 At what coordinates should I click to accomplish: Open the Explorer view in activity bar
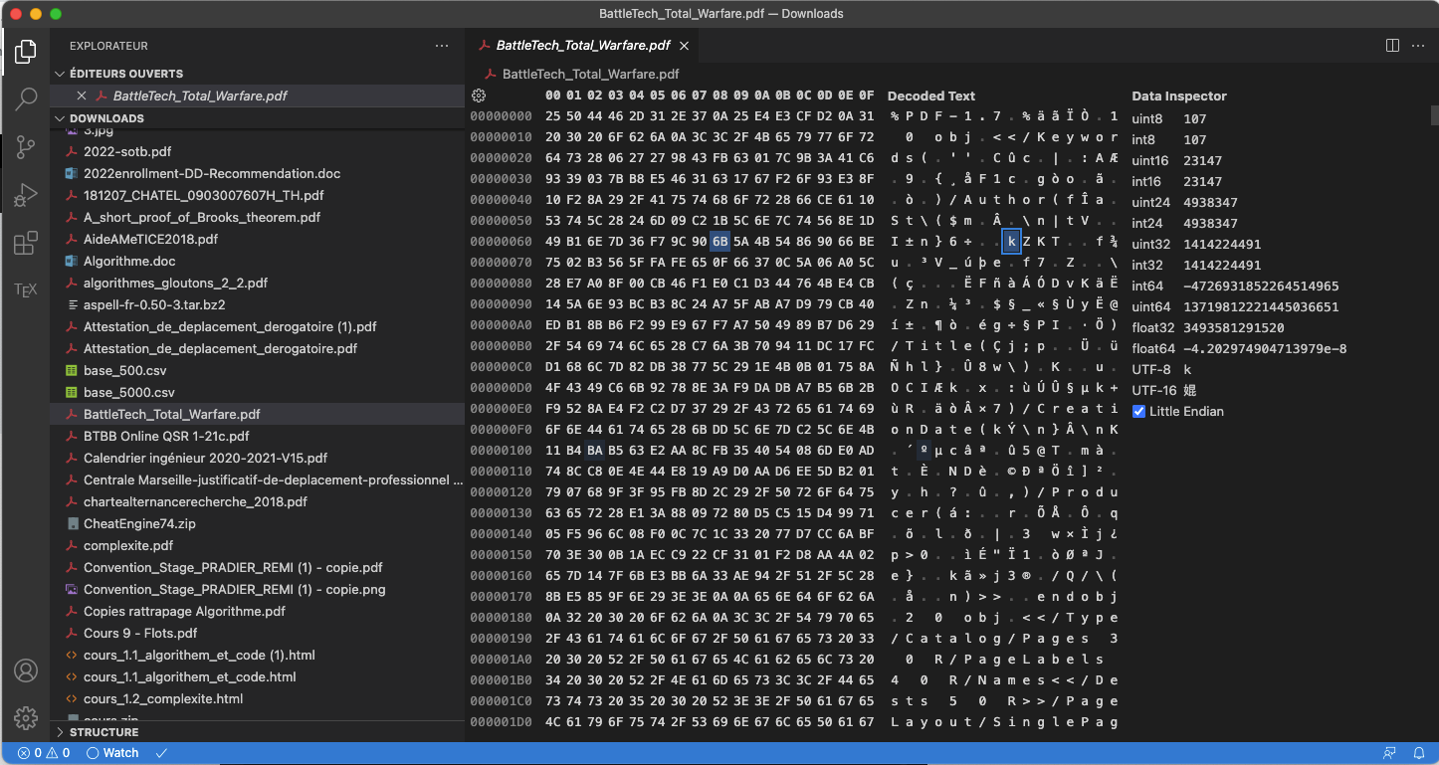pyautogui.click(x=26, y=52)
